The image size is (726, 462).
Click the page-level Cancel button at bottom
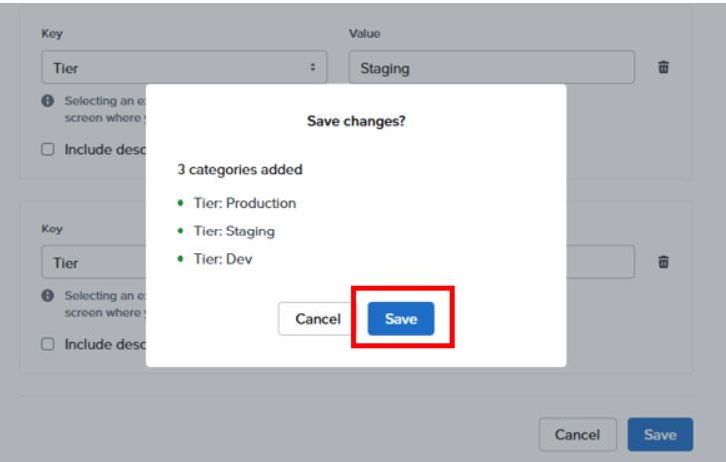coord(576,434)
